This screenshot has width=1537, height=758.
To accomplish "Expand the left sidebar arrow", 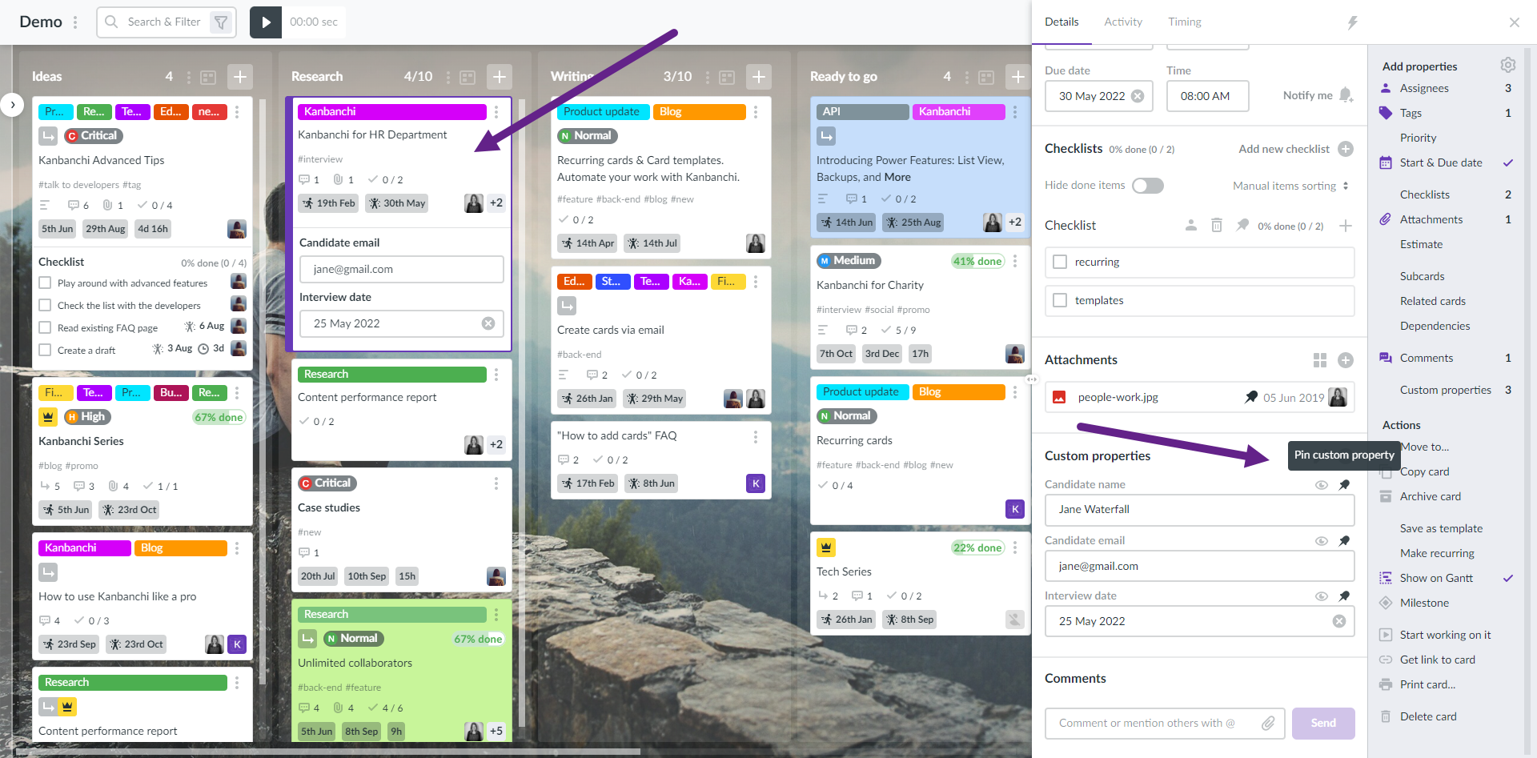I will (12, 104).
